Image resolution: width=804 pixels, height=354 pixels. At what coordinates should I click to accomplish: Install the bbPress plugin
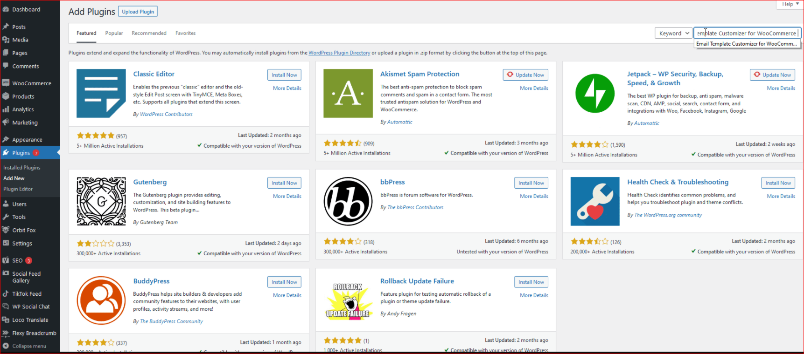click(531, 183)
